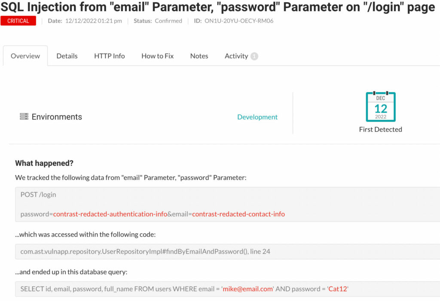Click the First Detected label
Screen dimensions: 440x301
click(x=381, y=129)
